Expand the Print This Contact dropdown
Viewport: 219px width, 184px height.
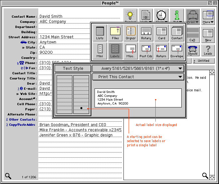tap(138, 77)
